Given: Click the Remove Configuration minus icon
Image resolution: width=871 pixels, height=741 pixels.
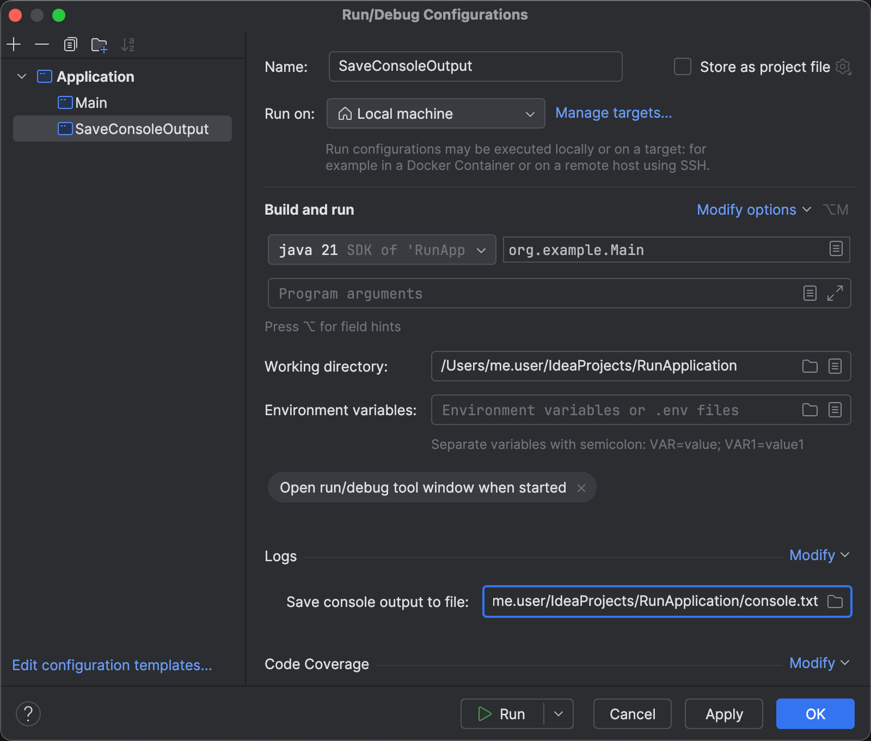Looking at the screenshot, I should (x=42, y=44).
